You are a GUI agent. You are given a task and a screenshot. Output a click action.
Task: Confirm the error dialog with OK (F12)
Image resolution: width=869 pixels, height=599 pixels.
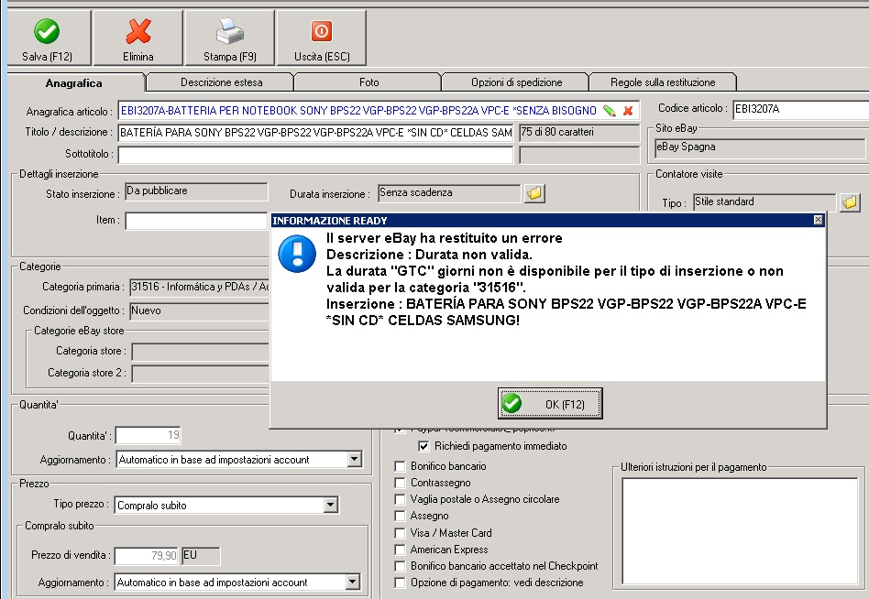coord(550,404)
